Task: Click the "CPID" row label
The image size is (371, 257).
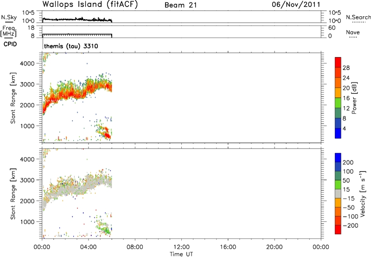Action: point(10,44)
